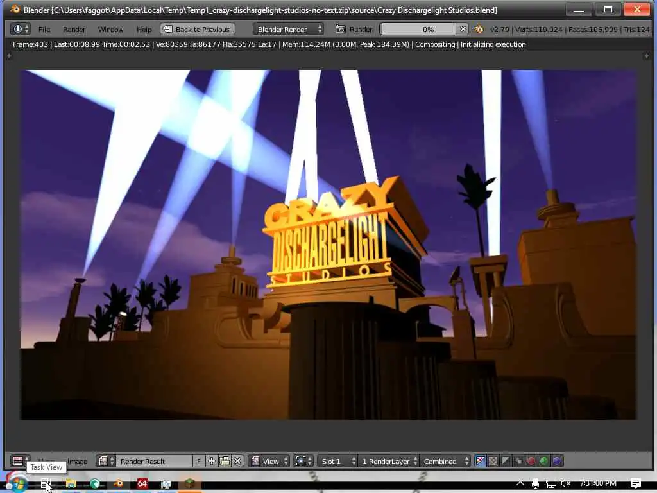
Task: Open the Render menu
Action: [x=74, y=30]
